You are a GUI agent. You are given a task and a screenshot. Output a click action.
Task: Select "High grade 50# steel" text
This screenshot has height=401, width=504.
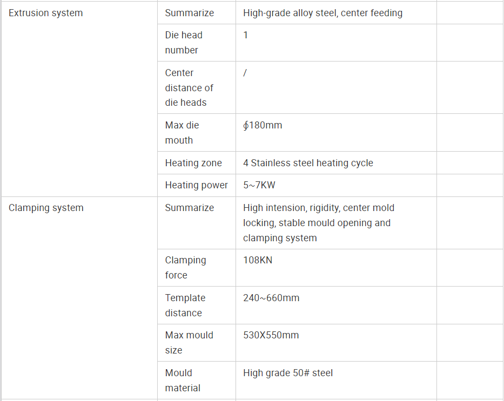click(288, 373)
